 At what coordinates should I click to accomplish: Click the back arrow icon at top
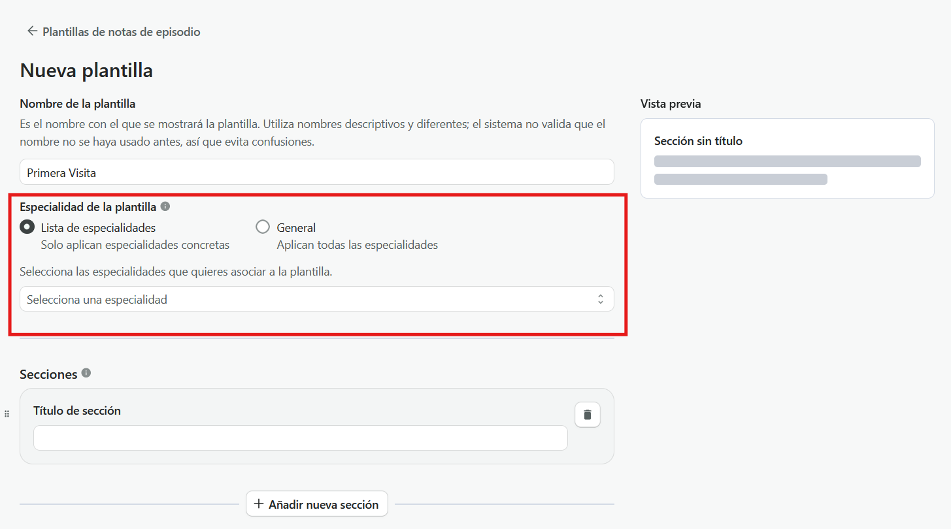[x=31, y=31]
